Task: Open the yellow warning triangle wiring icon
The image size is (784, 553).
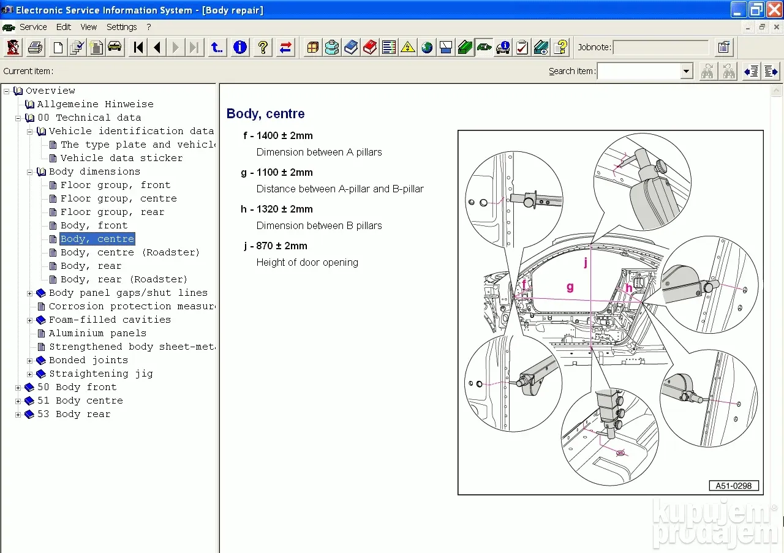Action: 408,47
